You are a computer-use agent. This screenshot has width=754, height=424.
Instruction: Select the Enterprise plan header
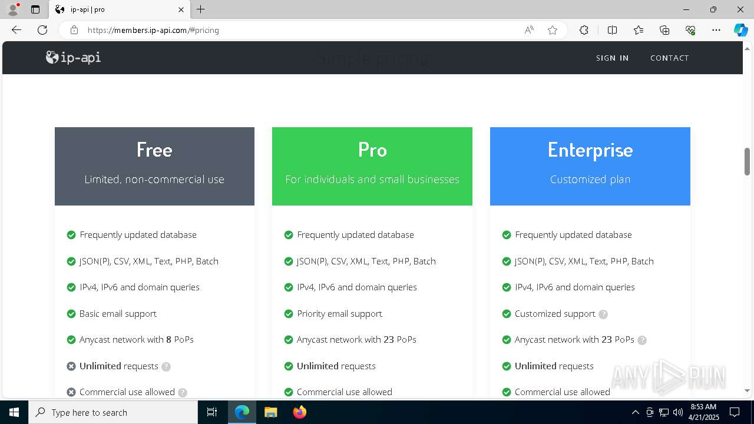tap(590, 166)
